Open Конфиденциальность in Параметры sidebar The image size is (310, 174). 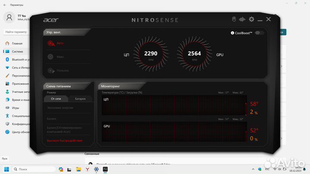pos(17,124)
